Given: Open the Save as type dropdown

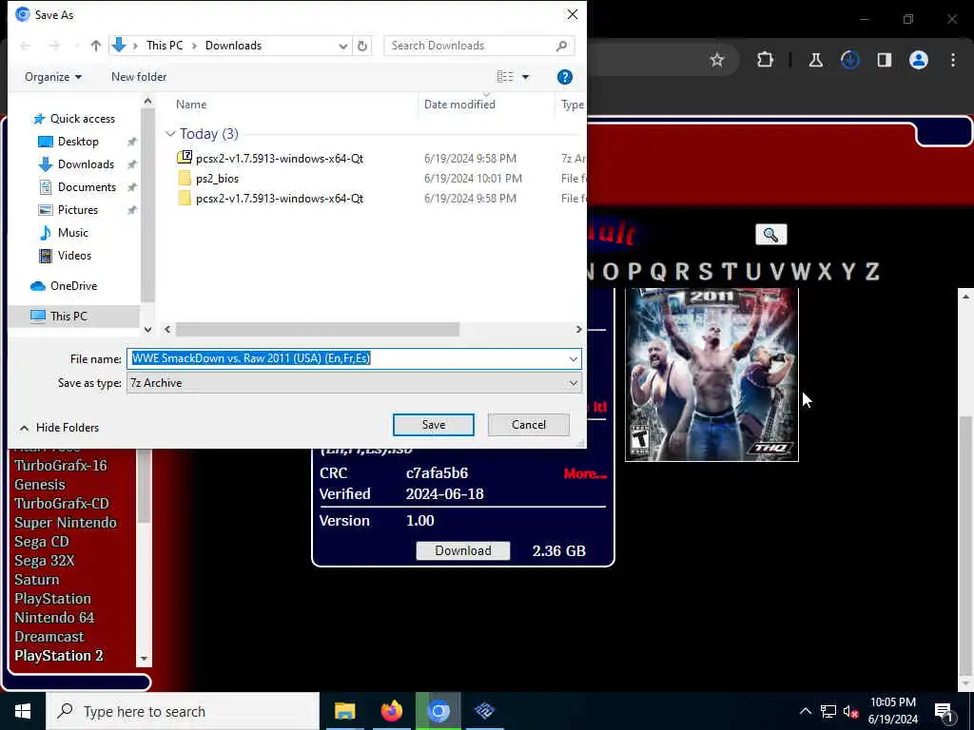Looking at the screenshot, I should point(354,383).
